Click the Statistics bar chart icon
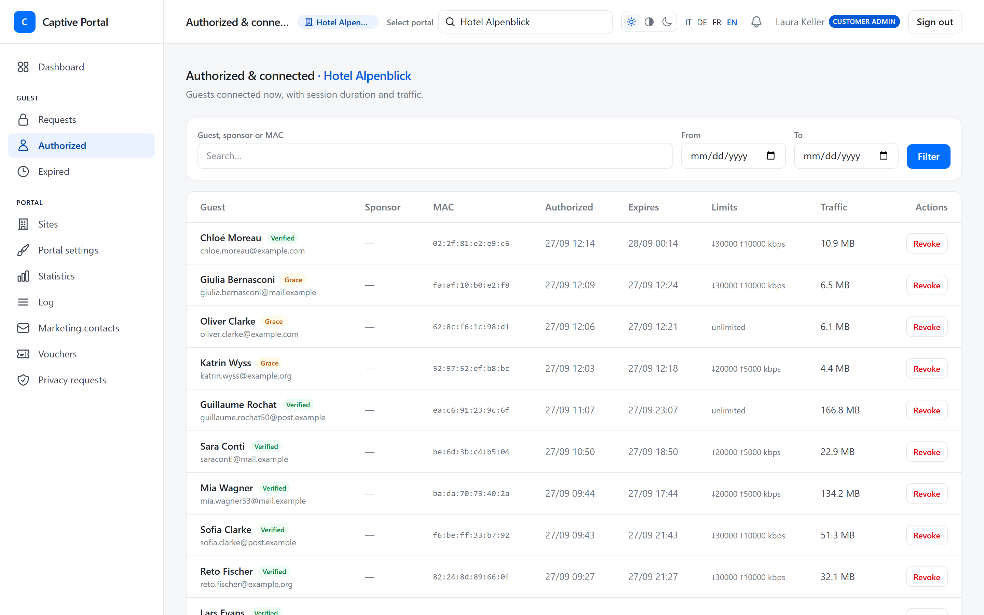The image size is (984, 615). (23, 276)
